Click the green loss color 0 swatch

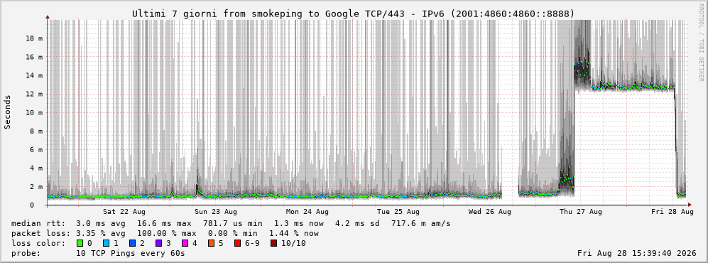pyautogui.click(x=80, y=244)
